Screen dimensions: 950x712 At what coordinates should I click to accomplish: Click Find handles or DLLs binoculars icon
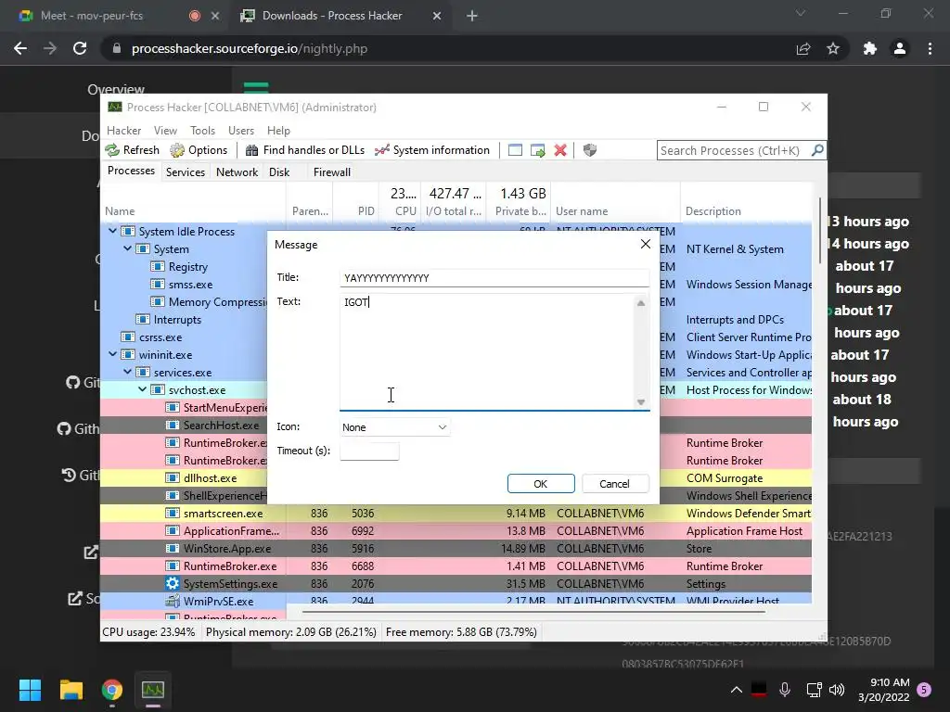251,150
